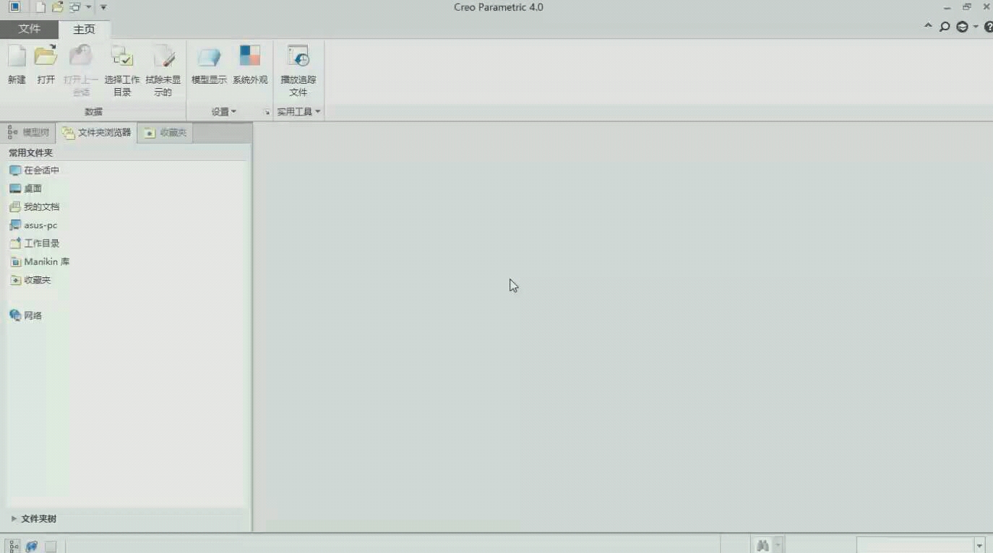The height and width of the screenshot is (553, 993).
Task: Toggle the browser display icon in status bar
Action: click(32, 547)
